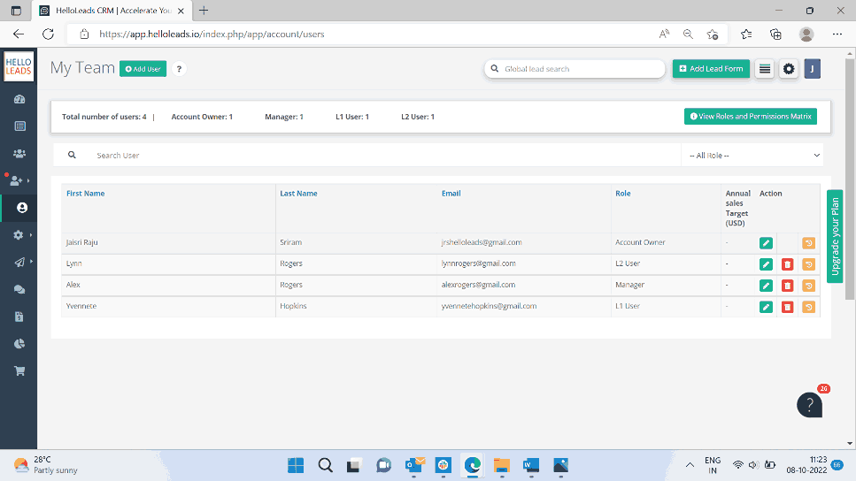Click the shopping cart icon in sidebar
856x481 pixels.
coord(19,370)
